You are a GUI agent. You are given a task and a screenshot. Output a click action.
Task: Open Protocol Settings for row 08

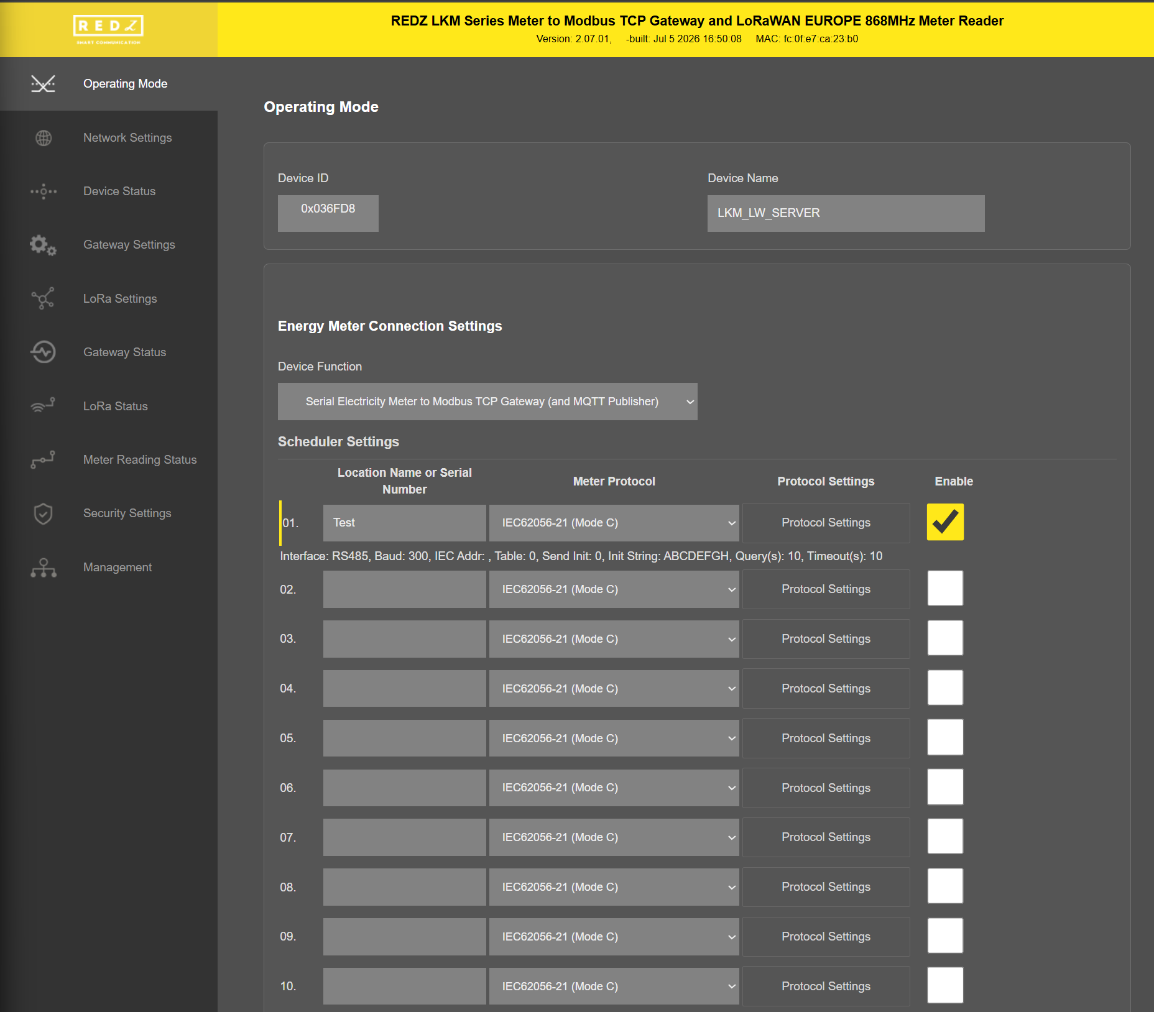click(826, 887)
